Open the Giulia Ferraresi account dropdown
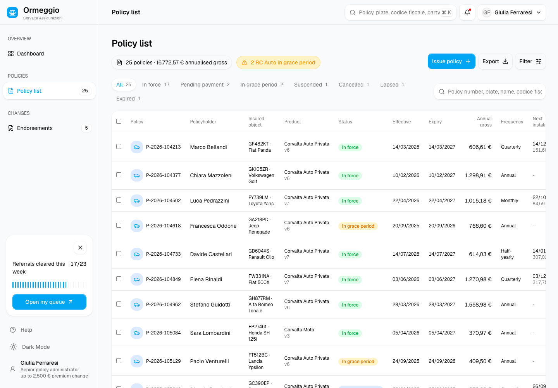Viewport: 558px width, 388px height. click(x=512, y=12)
